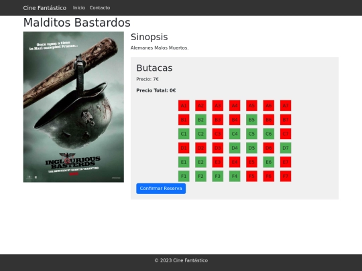Click occupied red seat A4
Image resolution: width=362 pixels, height=271 pixels.
pos(235,106)
